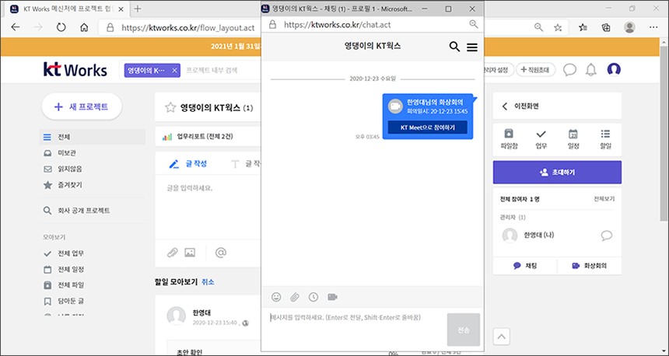The image size is (669, 356).
Task: Open the browser favorites list icon
Action: [x=583, y=27]
